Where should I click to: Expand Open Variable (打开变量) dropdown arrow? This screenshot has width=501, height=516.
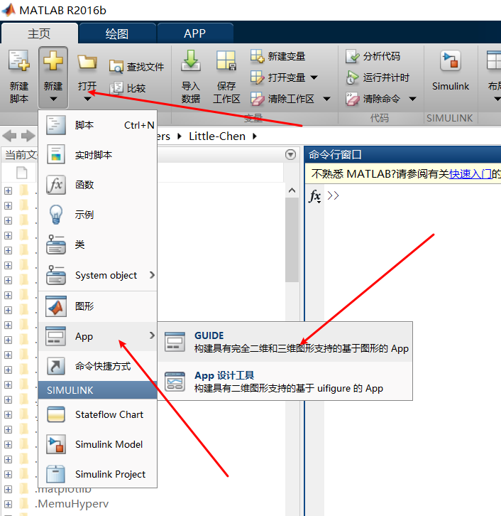coord(314,77)
